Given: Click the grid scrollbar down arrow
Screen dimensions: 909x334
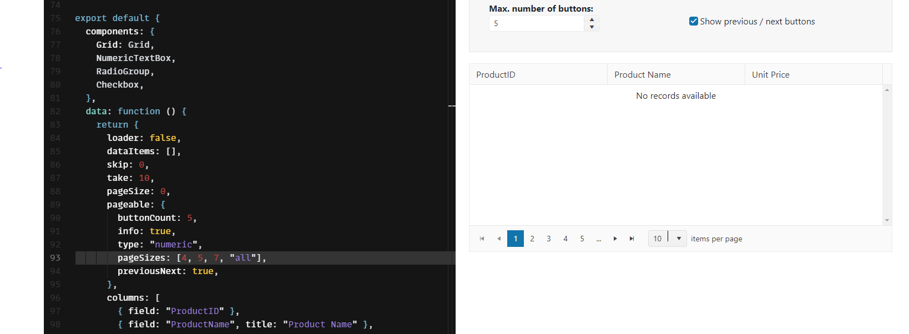Looking at the screenshot, I should [887, 220].
